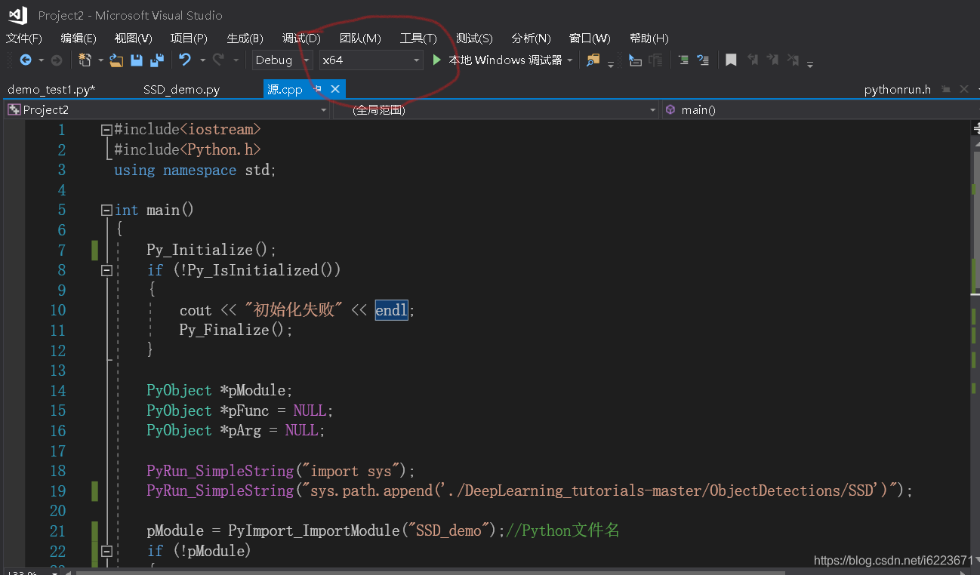The width and height of the screenshot is (980, 575).
Task: Open the 编辑(E) menu
Action: point(79,38)
